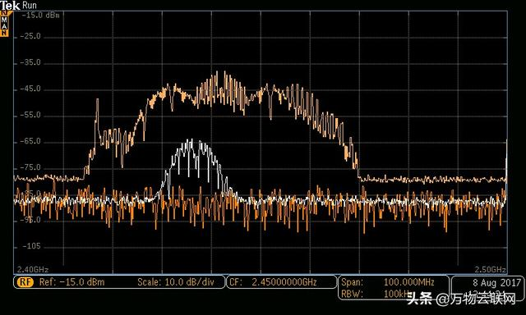The width and height of the screenshot is (526, 315).
Task: Click the 8 Aug 2017 date
Action: (x=496, y=283)
